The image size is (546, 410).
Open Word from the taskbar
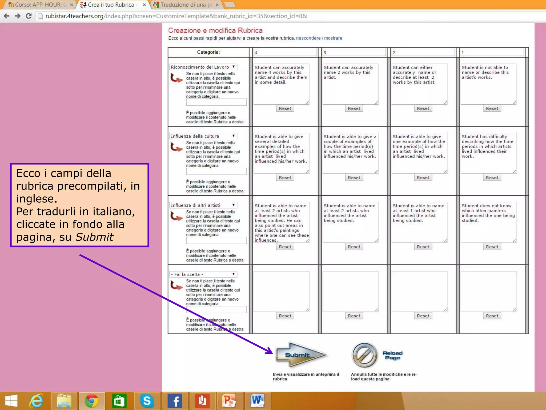(257, 401)
